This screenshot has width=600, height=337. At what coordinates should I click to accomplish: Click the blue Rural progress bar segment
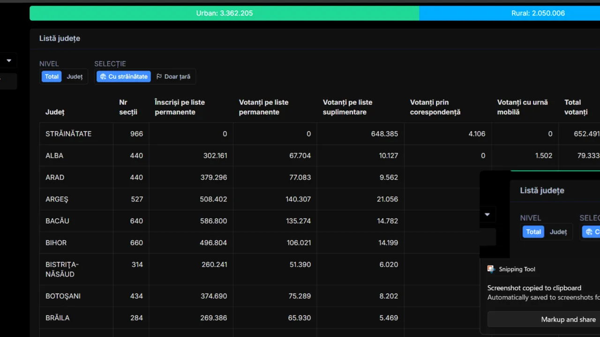coord(510,13)
